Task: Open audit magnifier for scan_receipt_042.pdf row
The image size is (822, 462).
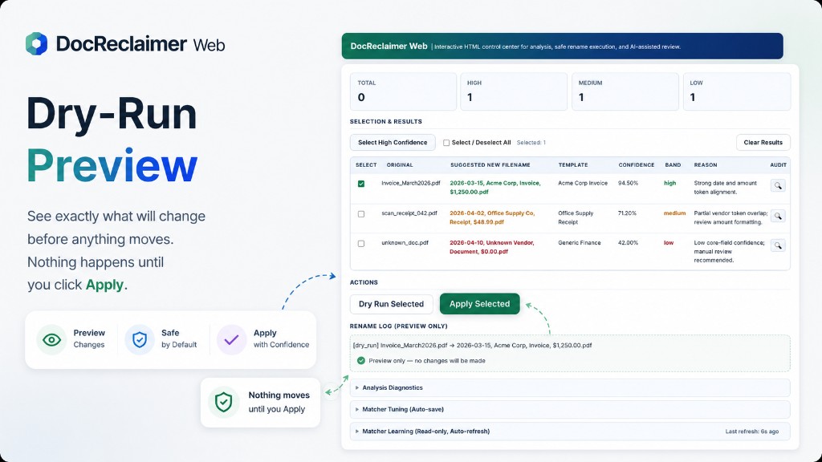Action: [x=778, y=216]
